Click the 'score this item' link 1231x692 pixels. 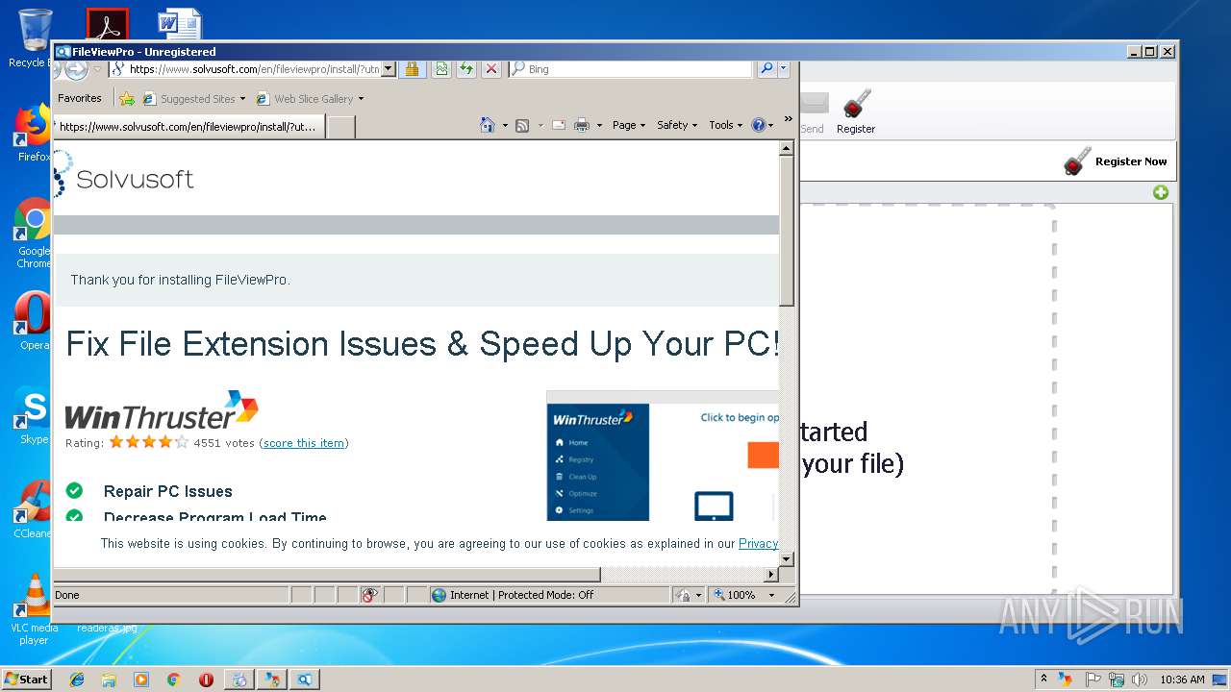(x=304, y=443)
